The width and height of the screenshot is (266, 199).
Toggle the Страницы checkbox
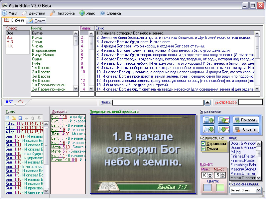click(x=203, y=144)
